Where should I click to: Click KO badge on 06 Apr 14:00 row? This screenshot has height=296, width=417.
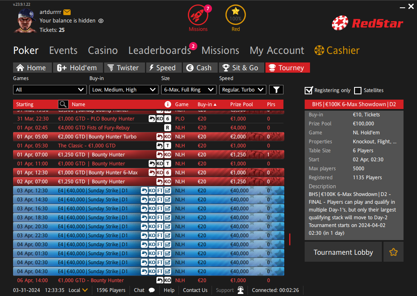[167, 280]
